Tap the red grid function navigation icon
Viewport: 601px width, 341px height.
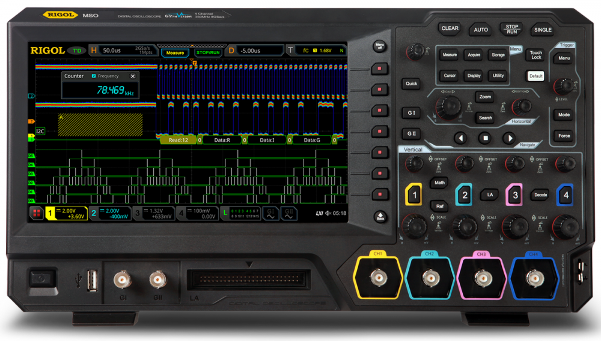37,213
